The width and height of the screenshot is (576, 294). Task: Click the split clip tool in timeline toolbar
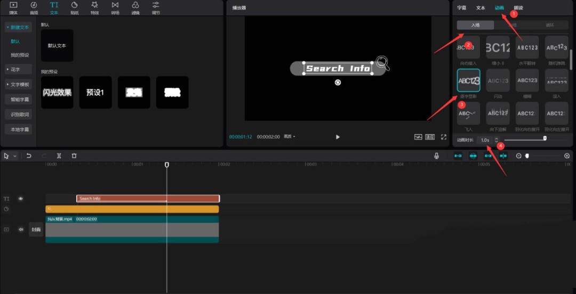pyautogui.click(x=59, y=156)
